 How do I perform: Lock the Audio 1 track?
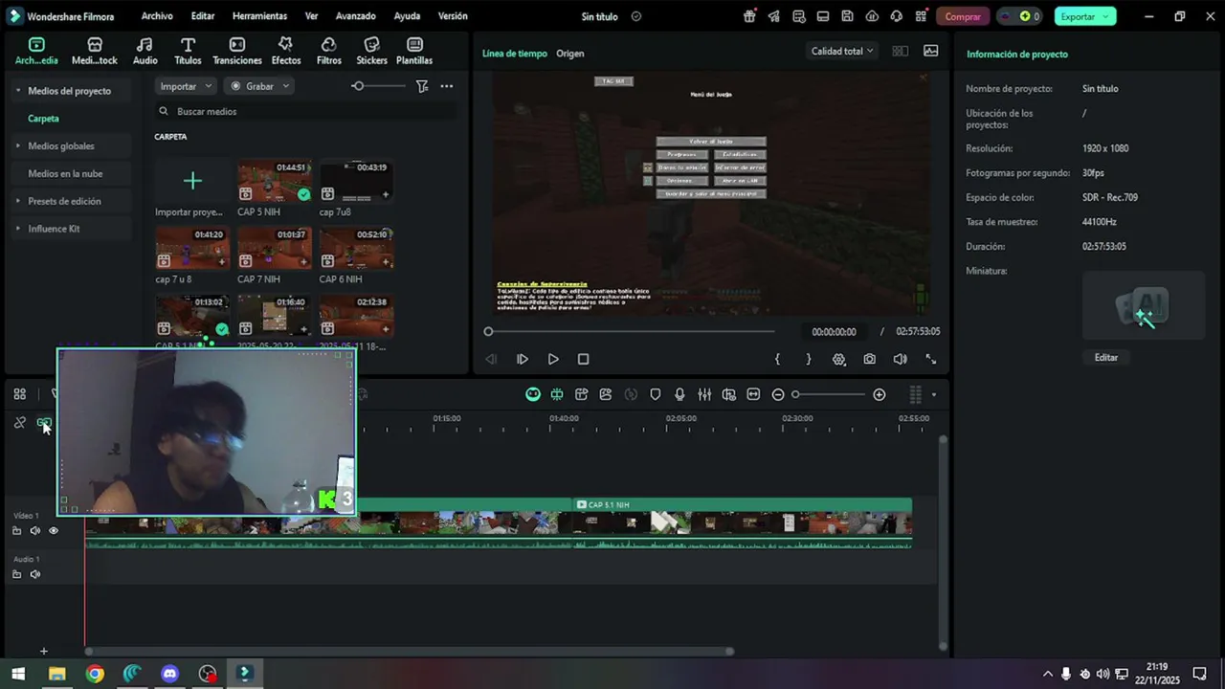tap(16, 574)
